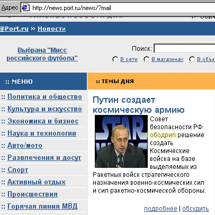
Task: Open the Авто/мото menu item
Action: 25,146
